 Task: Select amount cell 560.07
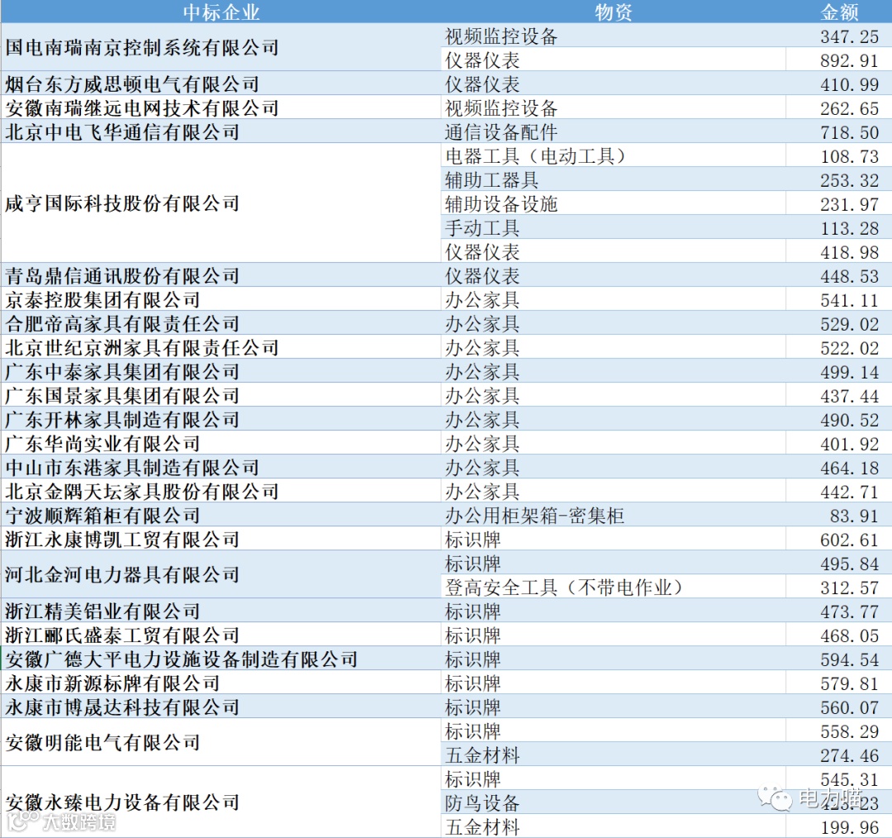[x=838, y=706]
